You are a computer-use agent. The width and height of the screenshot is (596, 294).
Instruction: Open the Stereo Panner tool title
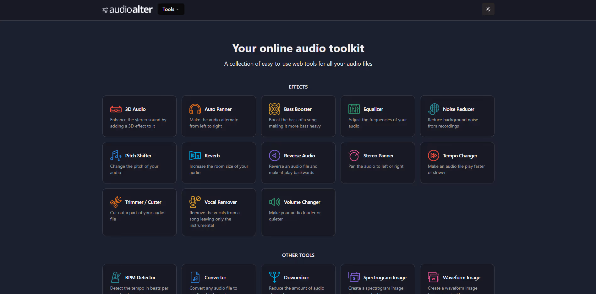[379, 156]
